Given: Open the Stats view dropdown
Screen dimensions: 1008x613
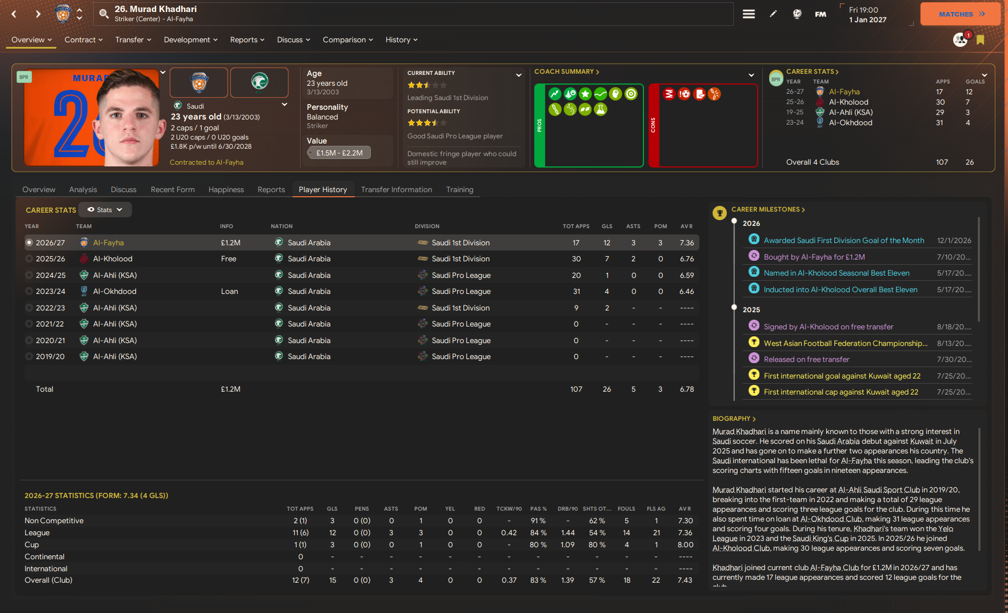Looking at the screenshot, I should point(105,210).
